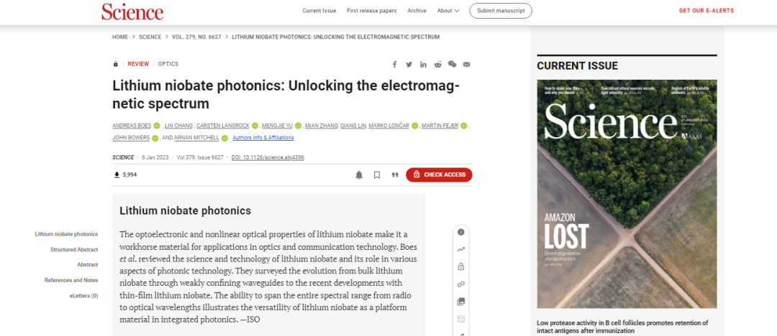Bookmark this article icon
Viewport: 777px width, 336px height.
pos(377,174)
